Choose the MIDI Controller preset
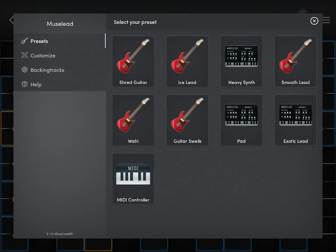 pos(133,179)
